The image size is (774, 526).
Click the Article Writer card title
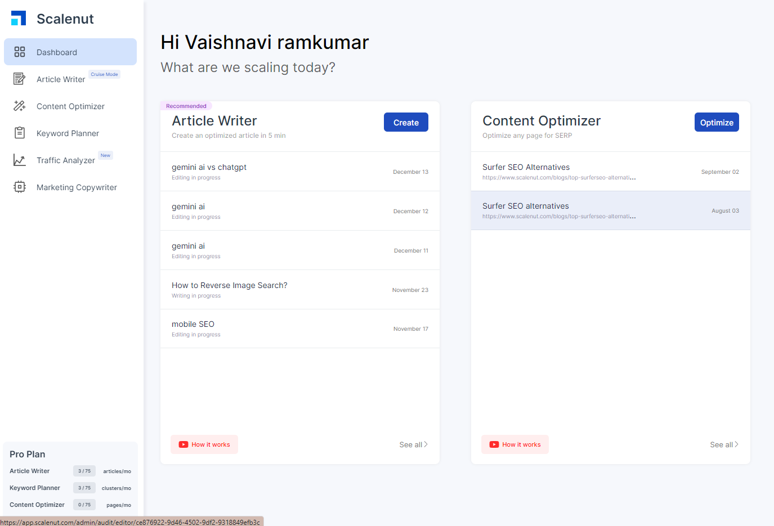[x=214, y=121]
